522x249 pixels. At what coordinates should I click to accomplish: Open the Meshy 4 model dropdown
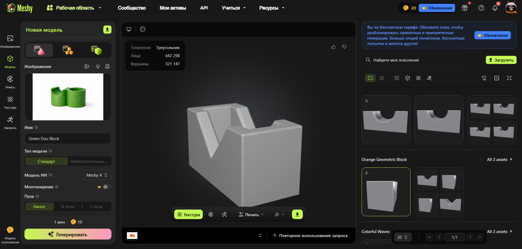[x=97, y=175]
